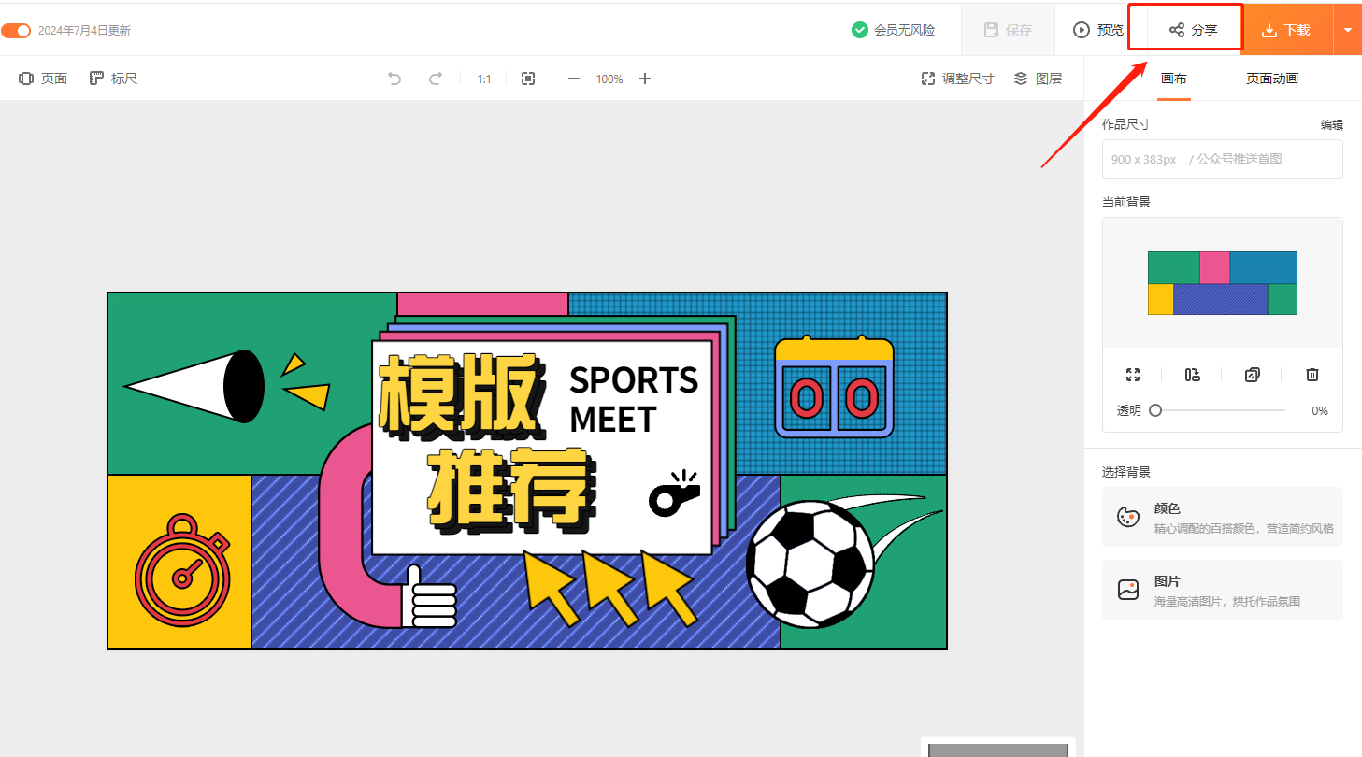Click the background fit-expand arrows icon
The width and height of the screenshot is (1362, 757).
[1133, 375]
